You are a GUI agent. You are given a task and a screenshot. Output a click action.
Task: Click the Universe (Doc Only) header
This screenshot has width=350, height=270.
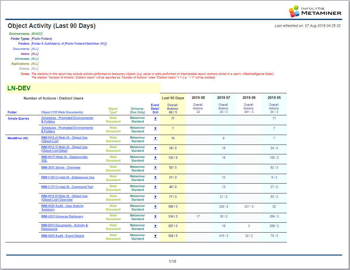(x=137, y=111)
